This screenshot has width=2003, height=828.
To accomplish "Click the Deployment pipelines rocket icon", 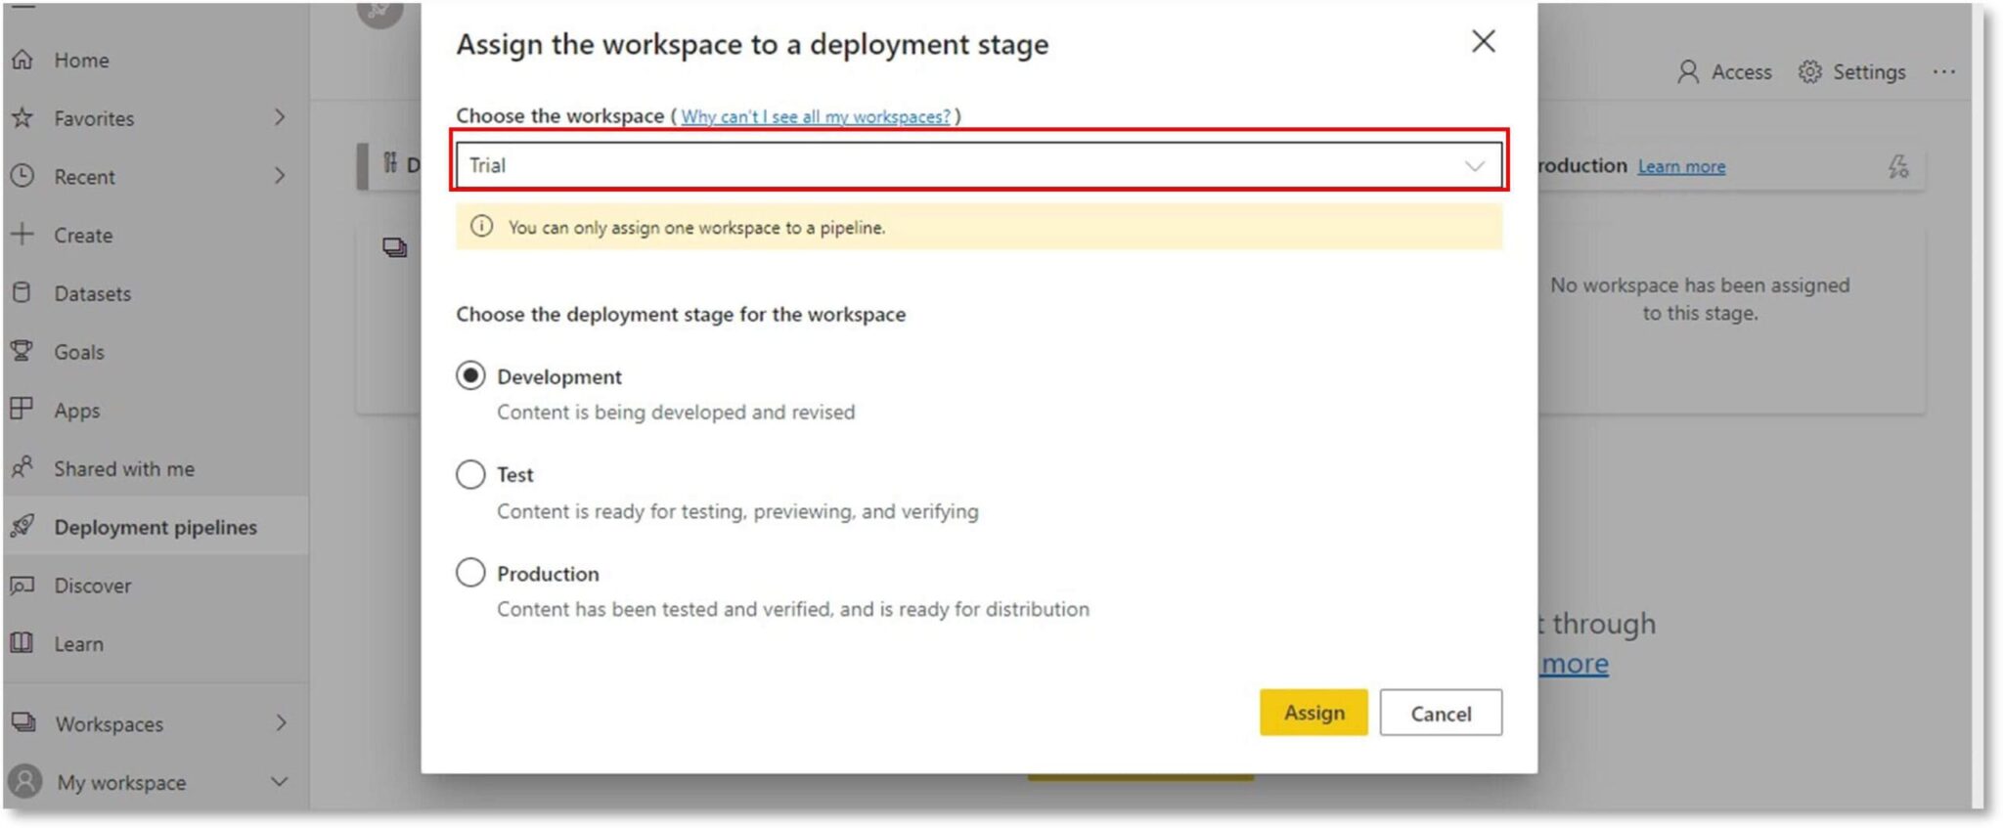I will (22, 526).
